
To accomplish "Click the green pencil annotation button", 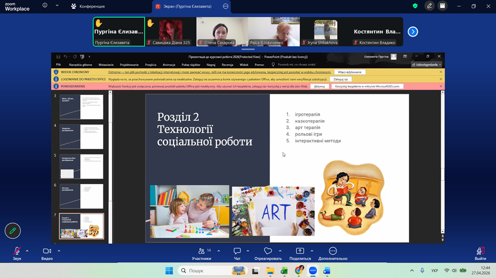I will (x=13, y=231).
